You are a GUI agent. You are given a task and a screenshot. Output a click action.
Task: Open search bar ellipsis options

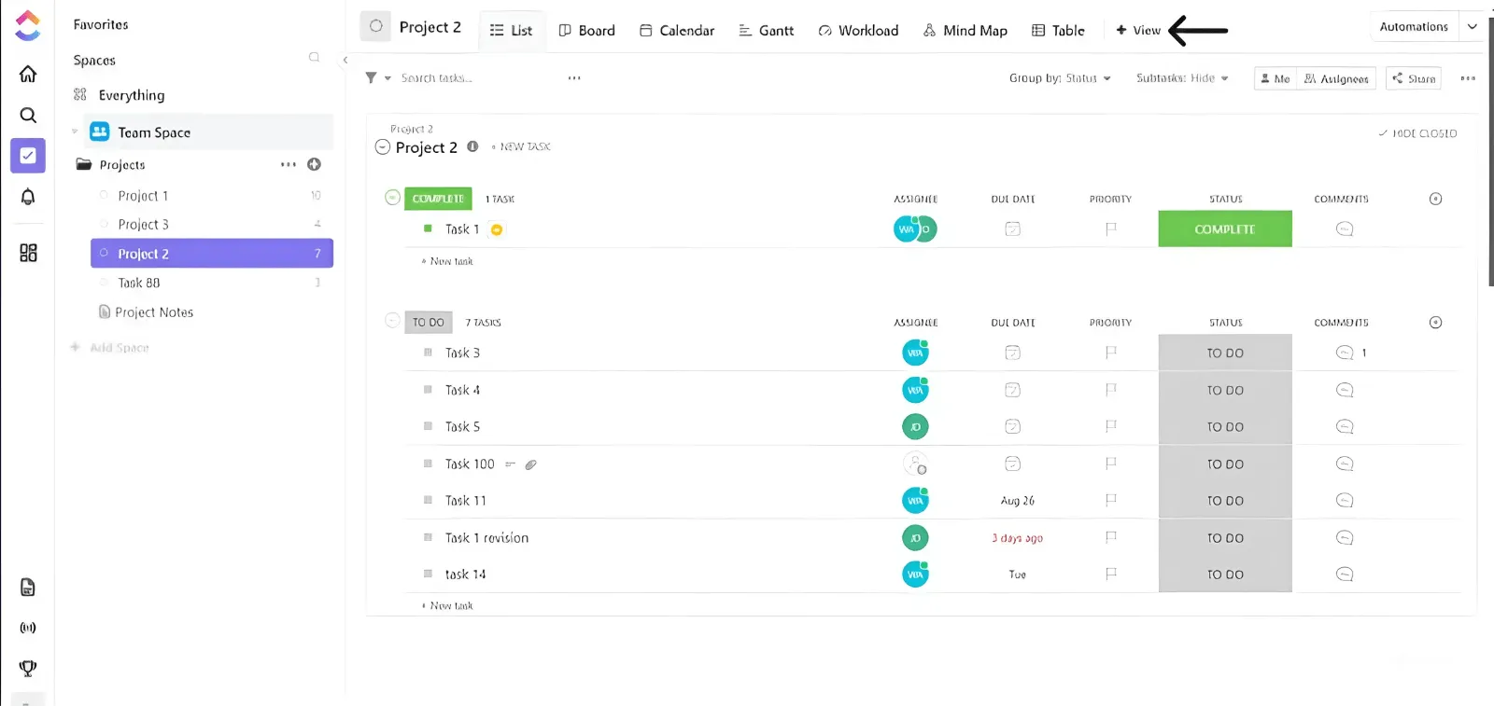574,77
